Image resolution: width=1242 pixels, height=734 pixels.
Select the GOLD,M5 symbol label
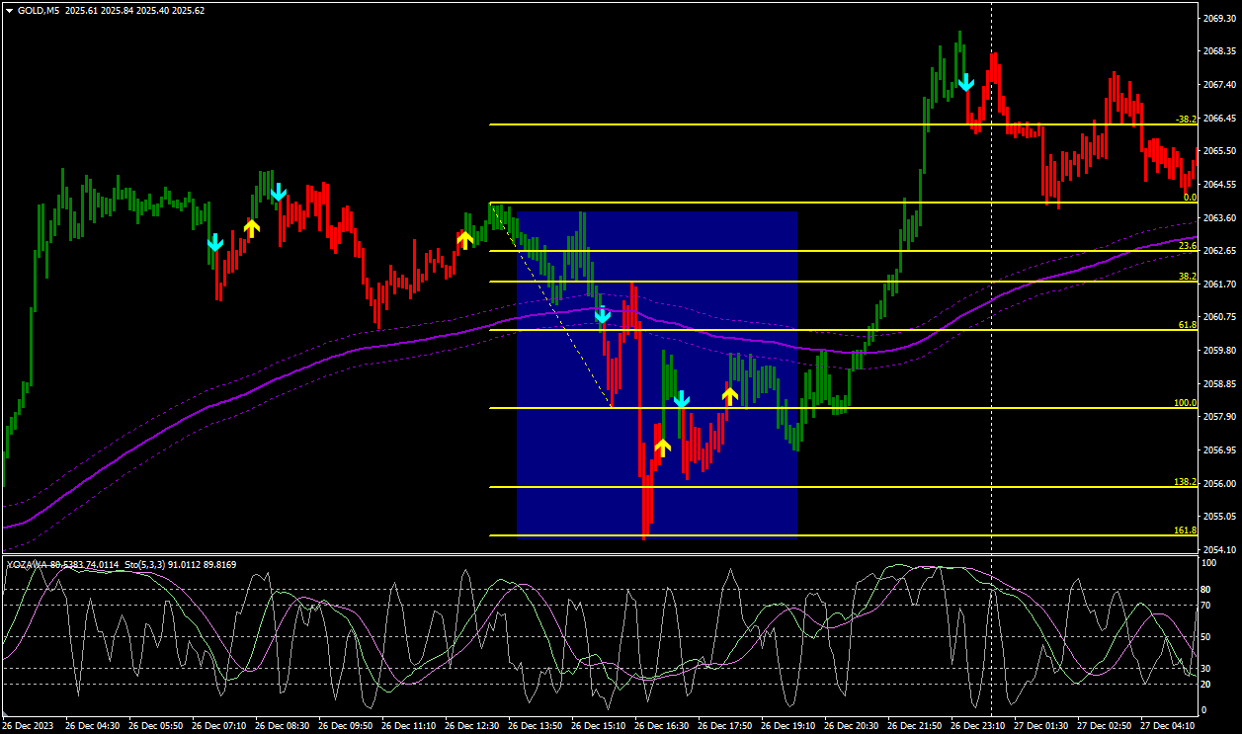point(38,10)
